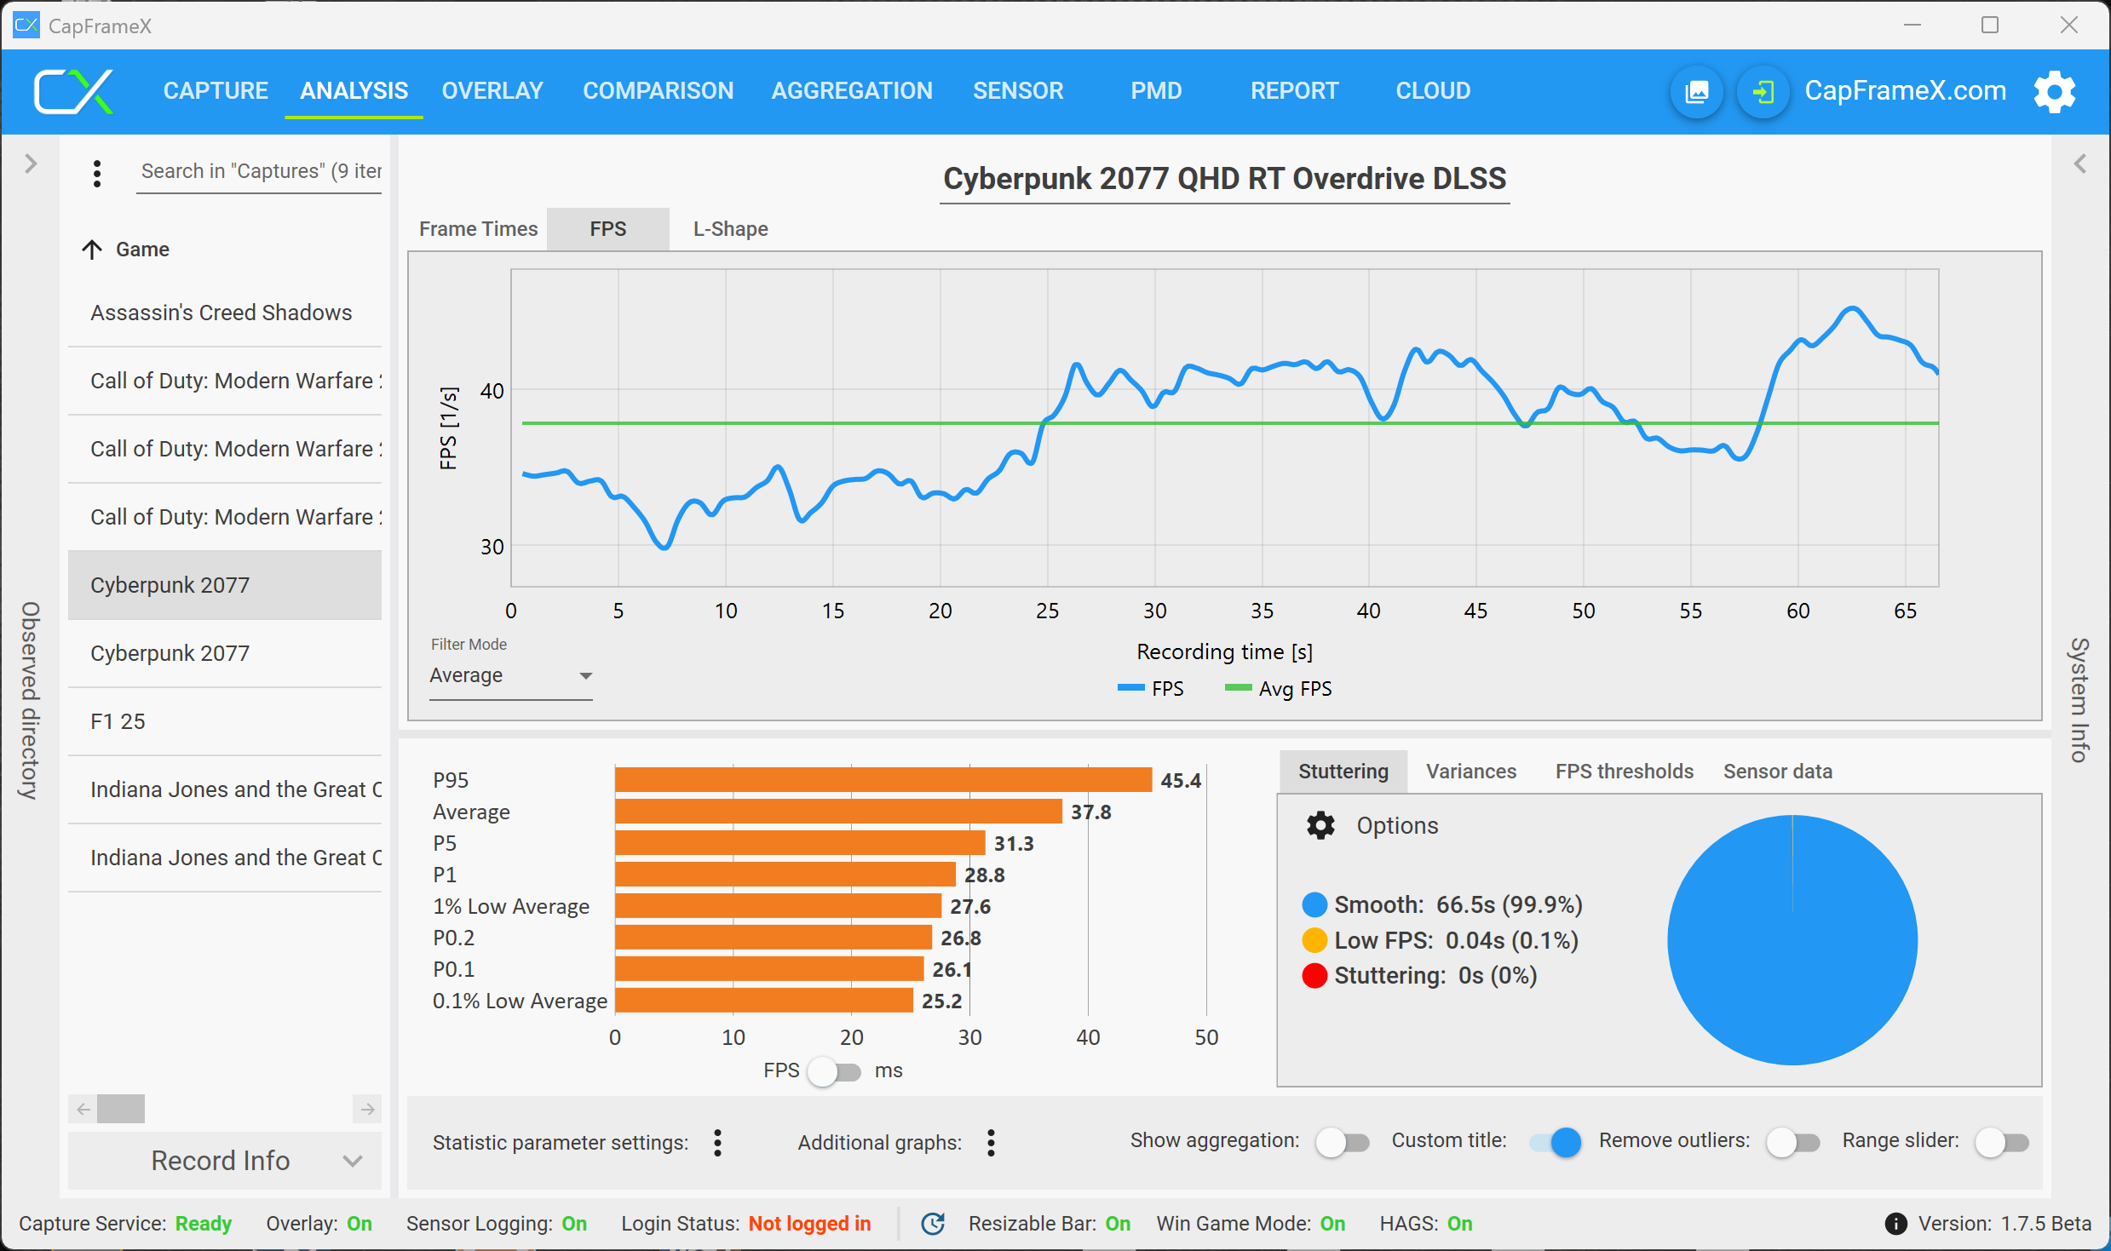Click the login icon next to CapFrameX.com

coord(1763,91)
